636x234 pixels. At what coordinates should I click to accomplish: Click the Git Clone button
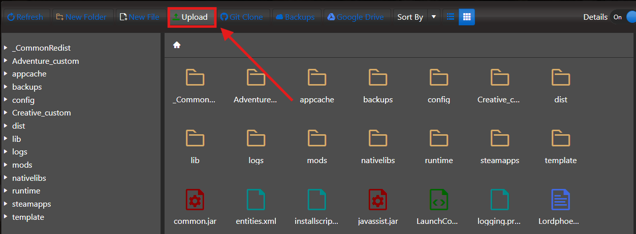click(242, 17)
